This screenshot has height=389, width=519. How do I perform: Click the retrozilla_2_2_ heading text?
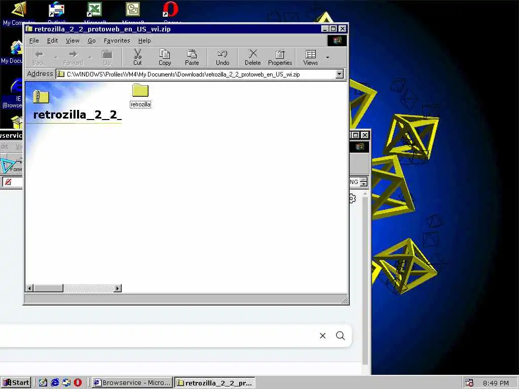[x=78, y=114]
